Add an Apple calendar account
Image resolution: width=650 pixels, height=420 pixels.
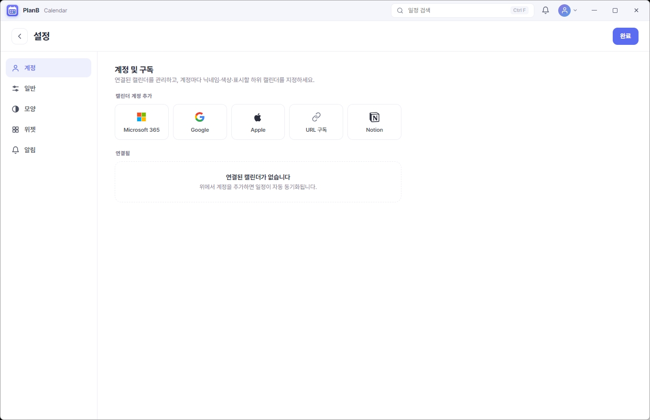pyautogui.click(x=258, y=122)
